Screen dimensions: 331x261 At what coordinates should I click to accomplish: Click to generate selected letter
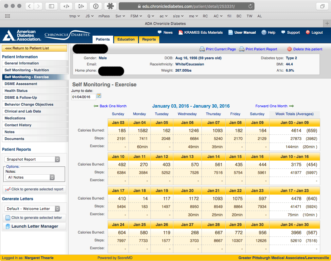pyautogui.click(x=34, y=218)
